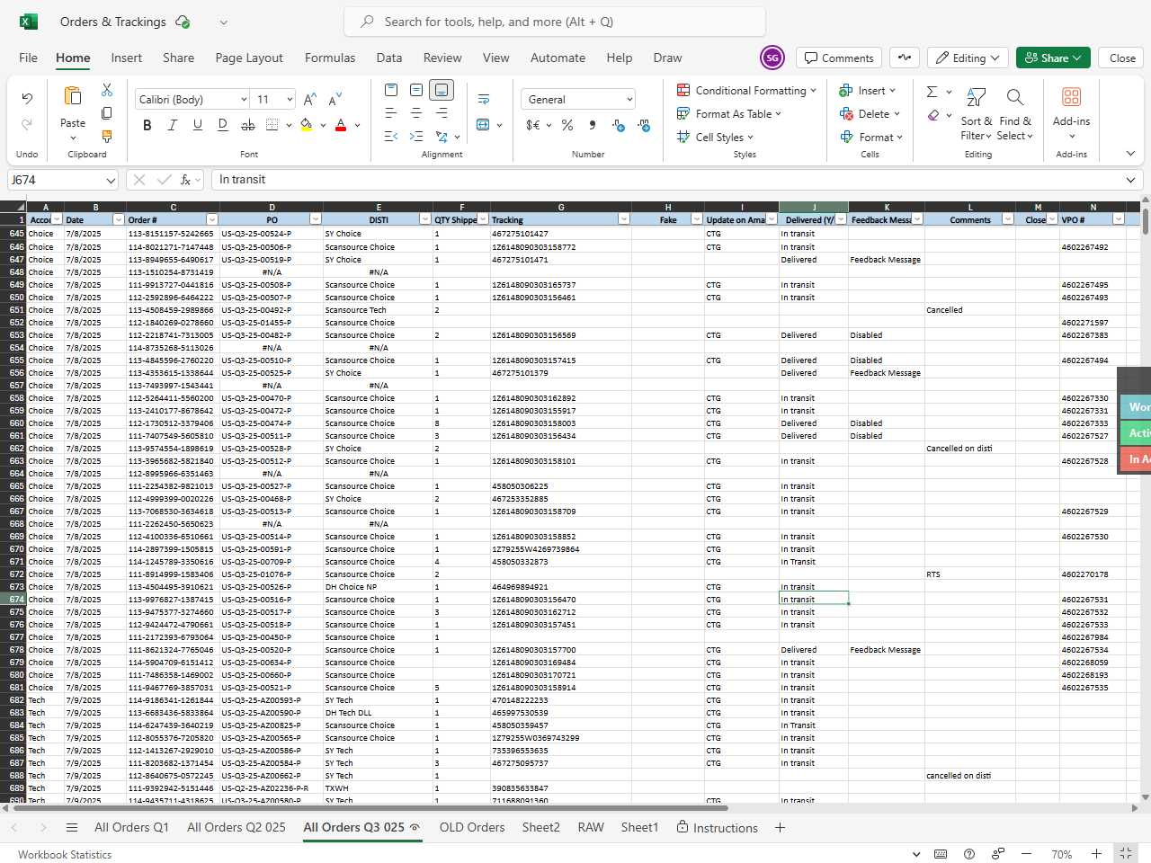Image resolution: width=1151 pixels, height=863 pixels.
Task: Apply the red Font Color
Action: [x=341, y=125]
